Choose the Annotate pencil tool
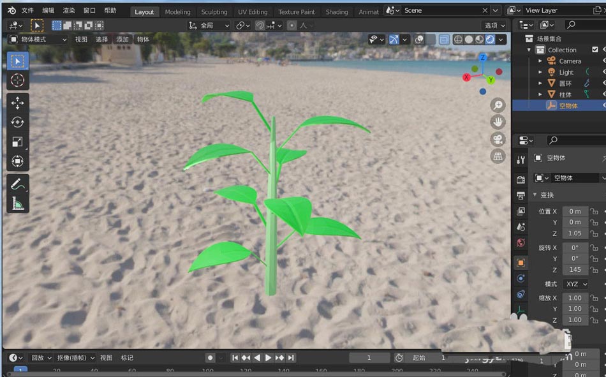 pos(17,184)
